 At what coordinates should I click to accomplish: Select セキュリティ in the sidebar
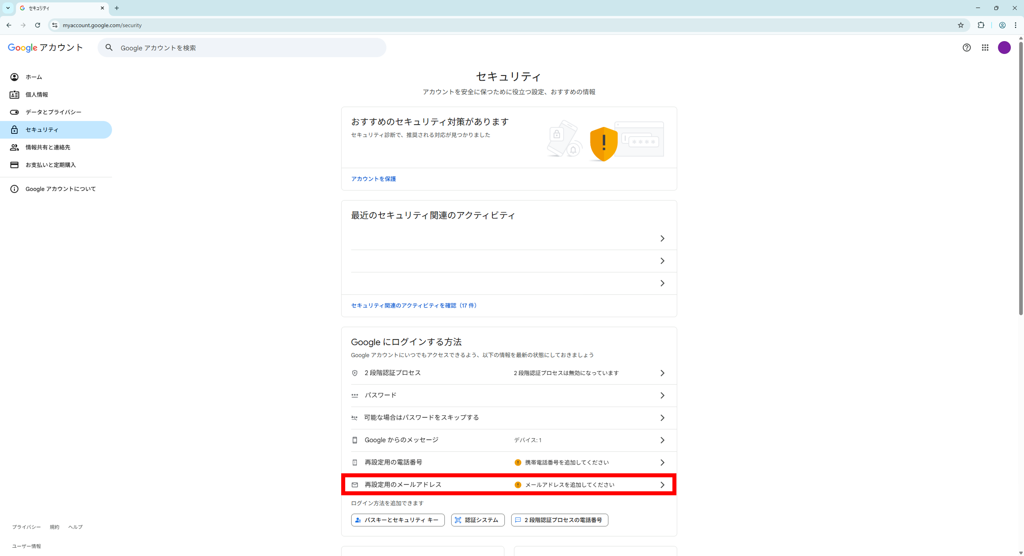[56, 130]
